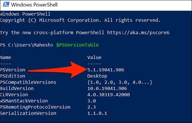Select the PSVersion row name

12,70
